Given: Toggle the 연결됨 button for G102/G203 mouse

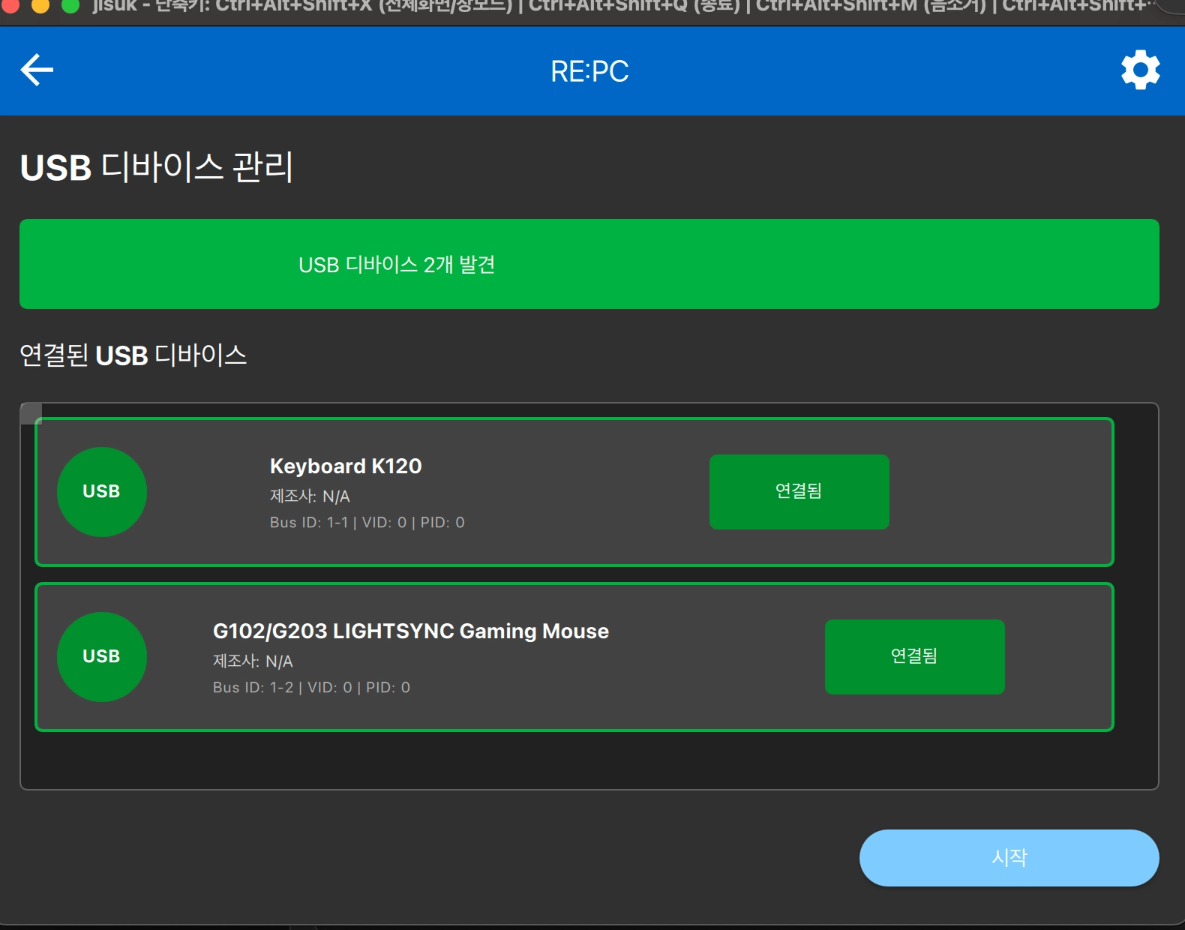Looking at the screenshot, I should tap(915, 657).
